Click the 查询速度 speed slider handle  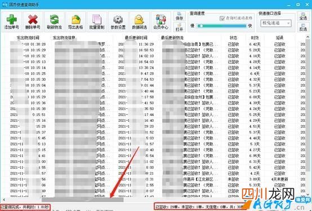click(x=201, y=26)
